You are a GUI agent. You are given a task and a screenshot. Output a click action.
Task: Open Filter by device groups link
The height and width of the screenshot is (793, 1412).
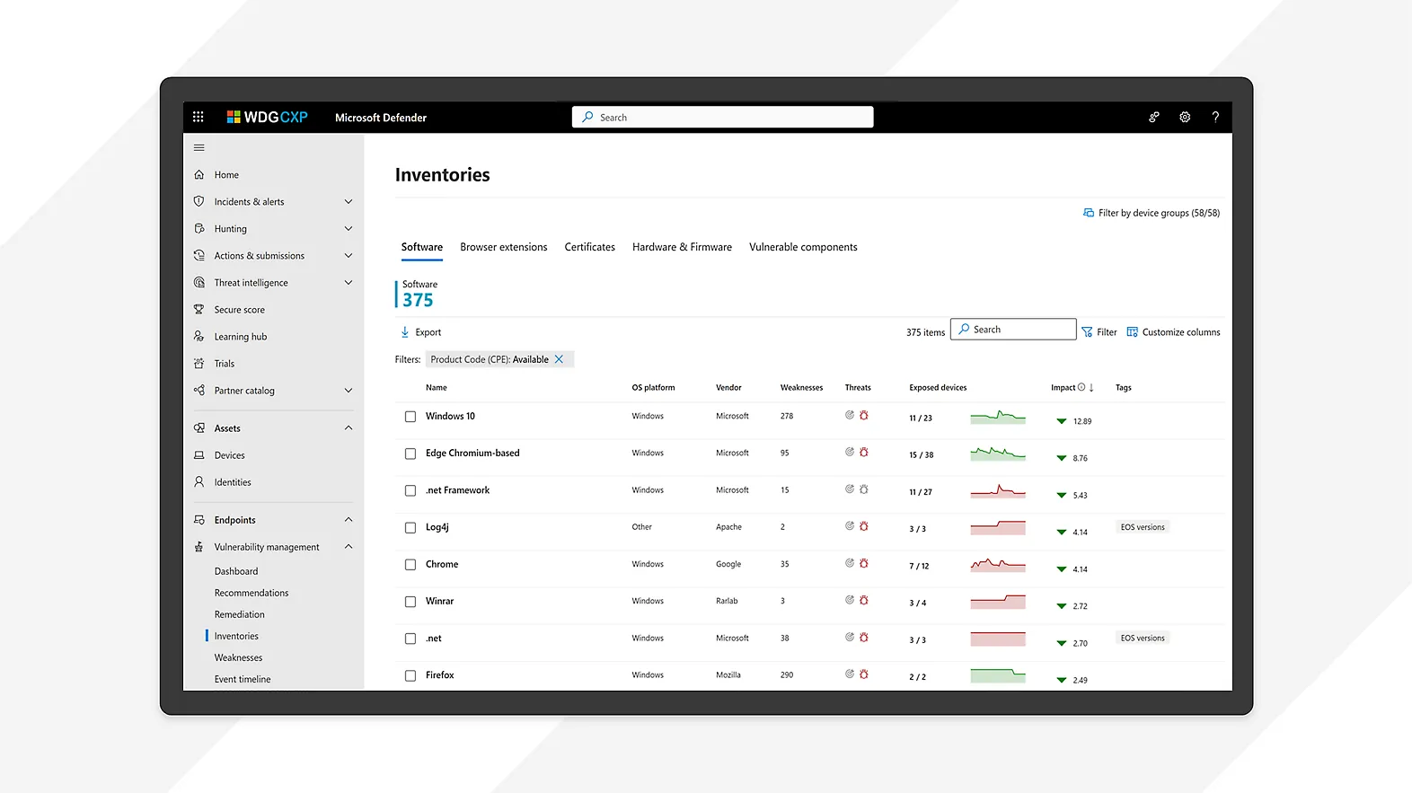(1152, 213)
